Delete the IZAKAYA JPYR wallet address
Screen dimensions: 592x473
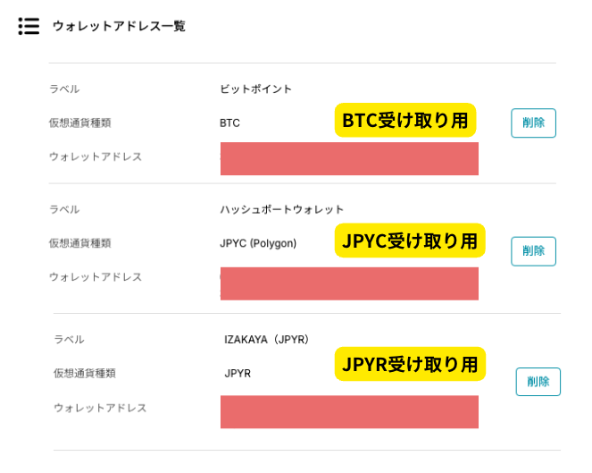538,382
